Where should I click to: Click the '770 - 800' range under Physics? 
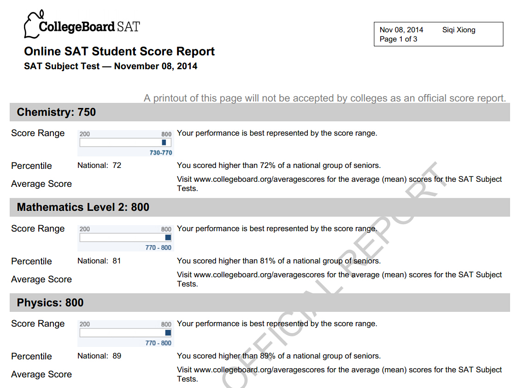point(158,343)
